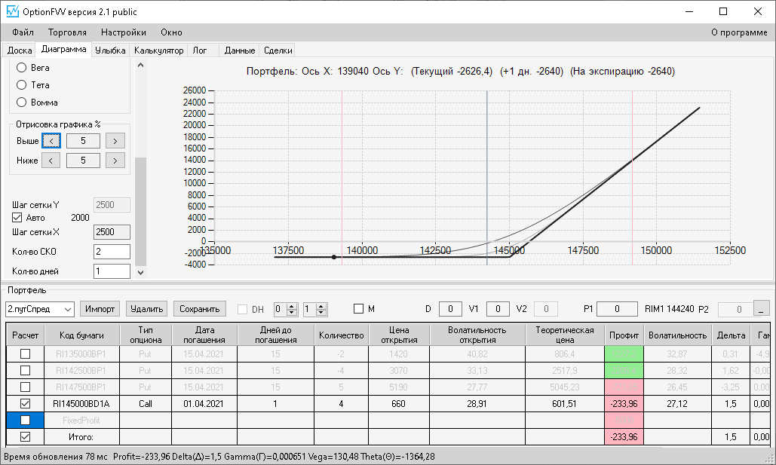Image resolution: width=776 pixels, height=465 pixels.
Task: Decrease the 'Ниже' chart percentage with left arrow
Action: pyautogui.click(x=51, y=161)
